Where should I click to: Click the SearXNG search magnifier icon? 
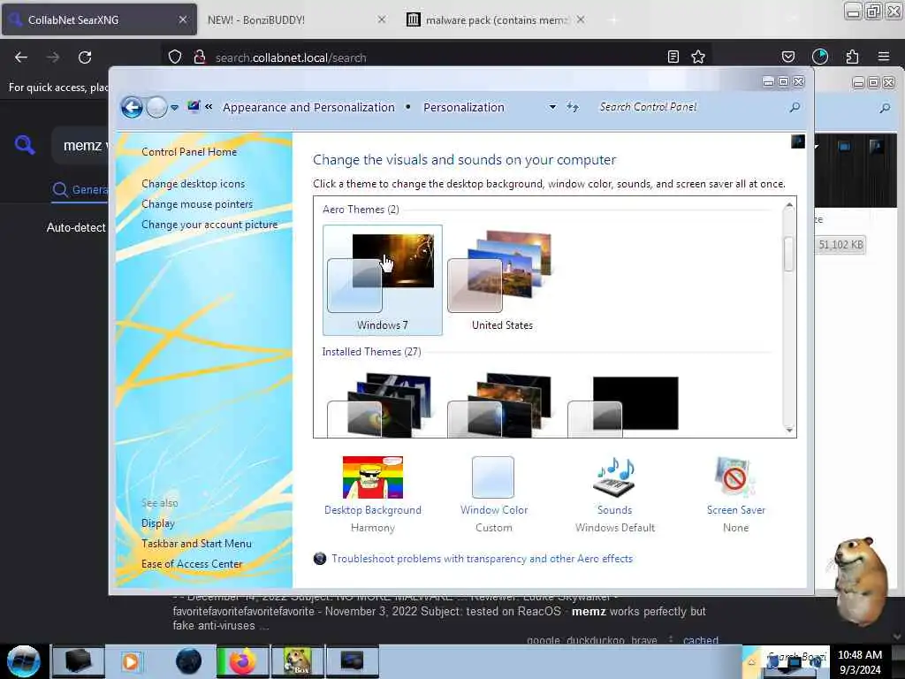click(x=25, y=145)
